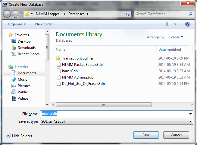The image size is (197, 145).
Task: Click the New folder button
Action: click(x=44, y=24)
